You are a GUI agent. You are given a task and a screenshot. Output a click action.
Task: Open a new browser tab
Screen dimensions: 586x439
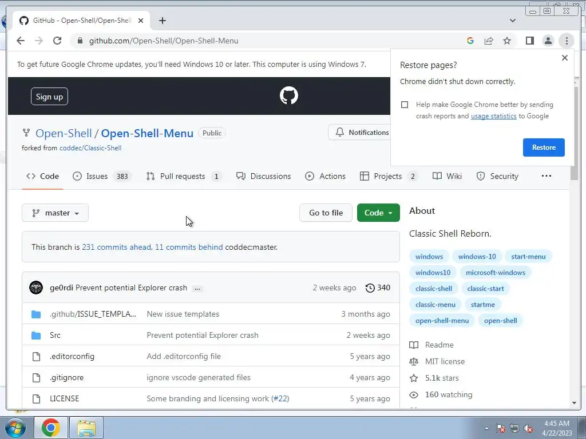162,21
